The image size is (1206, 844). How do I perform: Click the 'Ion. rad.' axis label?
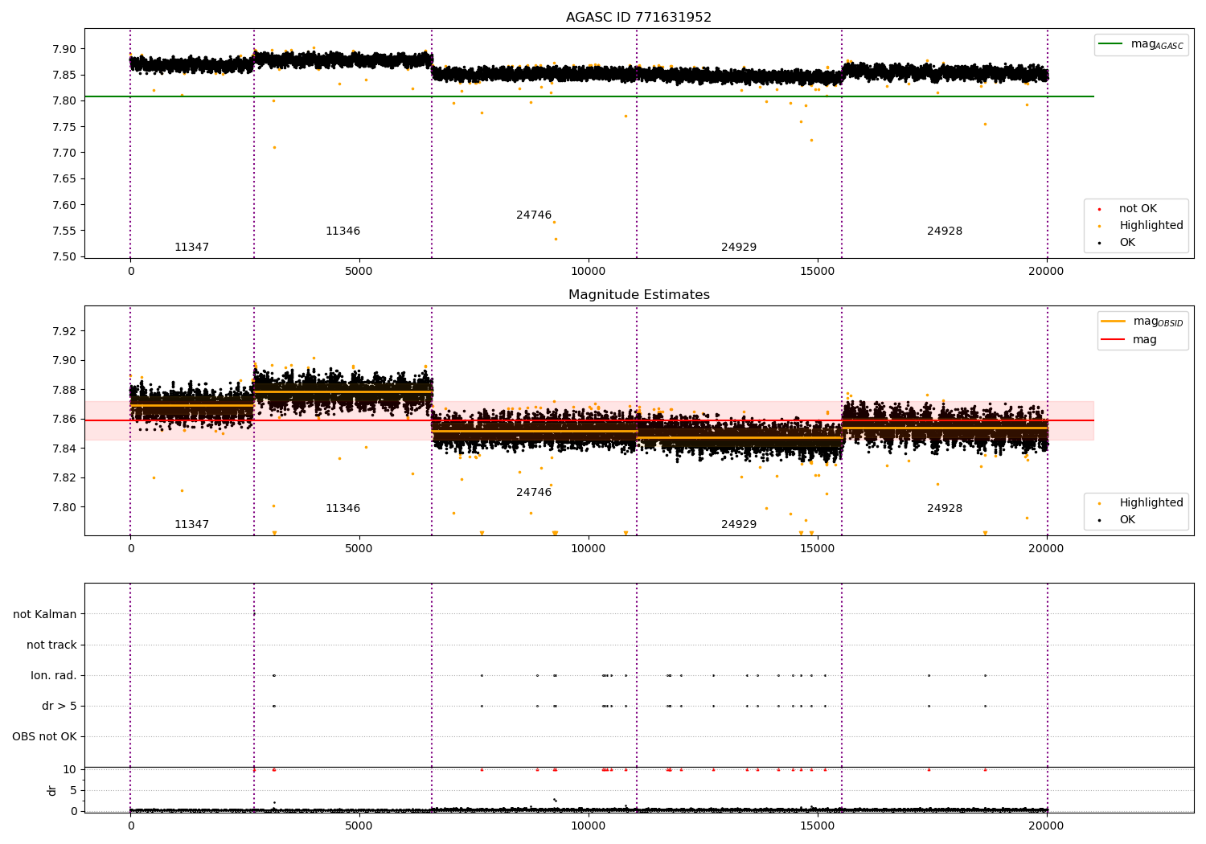[x=54, y=676]
